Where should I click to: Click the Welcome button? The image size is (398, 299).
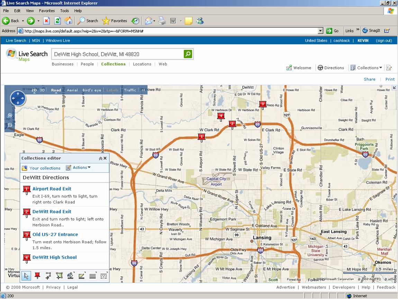pyautogui.click(x=299, y=68)
